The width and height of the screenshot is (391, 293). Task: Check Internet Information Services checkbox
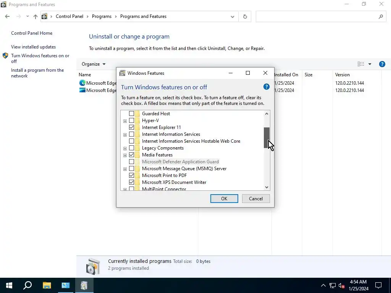pyautogui.click(x=131, y=134)
